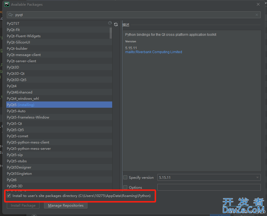Select the PyQt5-python-mess-client package
The image size is (267, 216).
[x=59, y=142]
